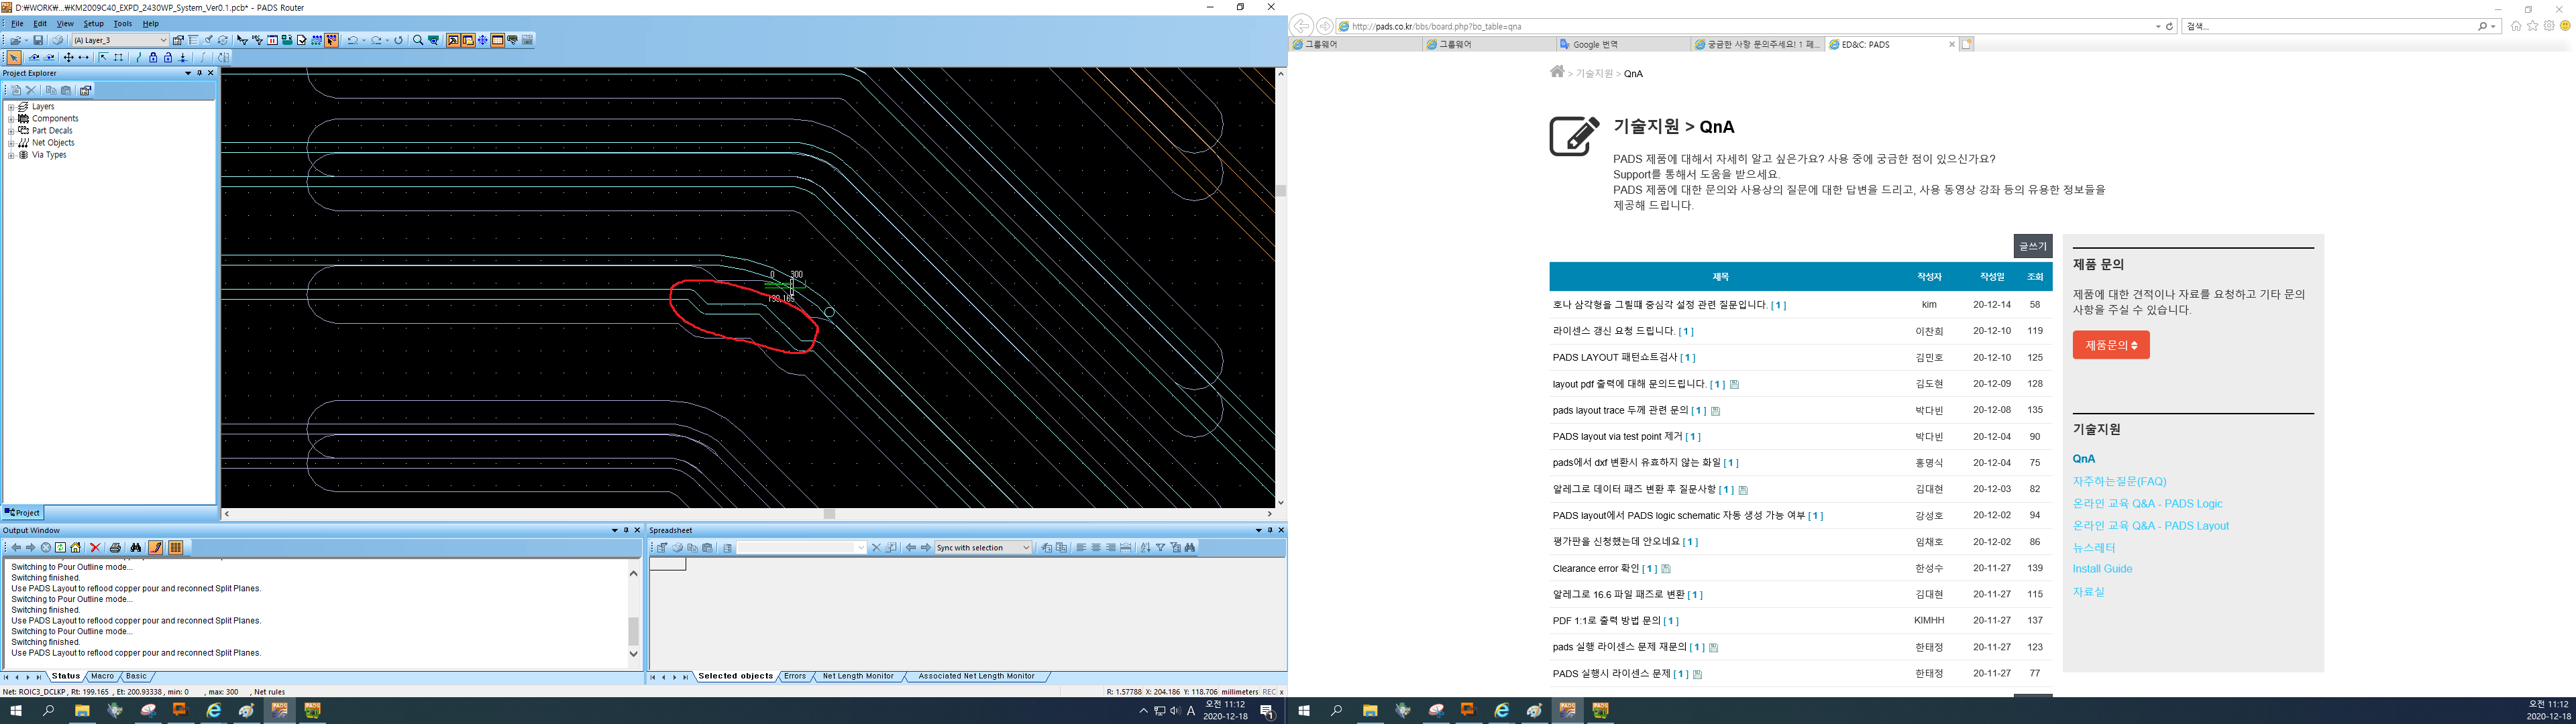Click the red 제품문의 button

click(x=2110, y=345)
